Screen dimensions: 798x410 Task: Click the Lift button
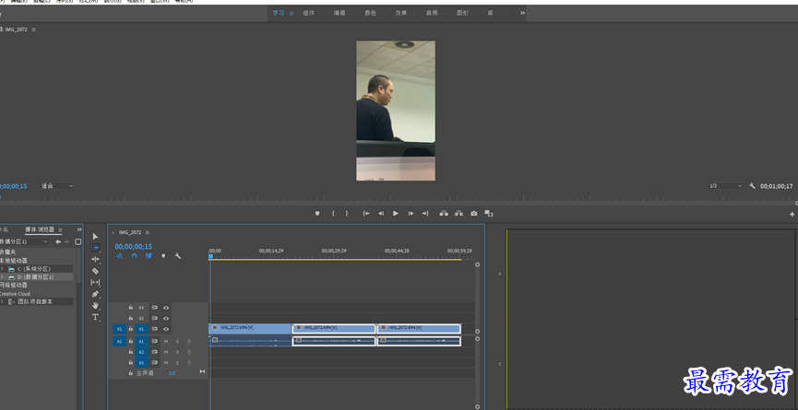tap(444, 214)
